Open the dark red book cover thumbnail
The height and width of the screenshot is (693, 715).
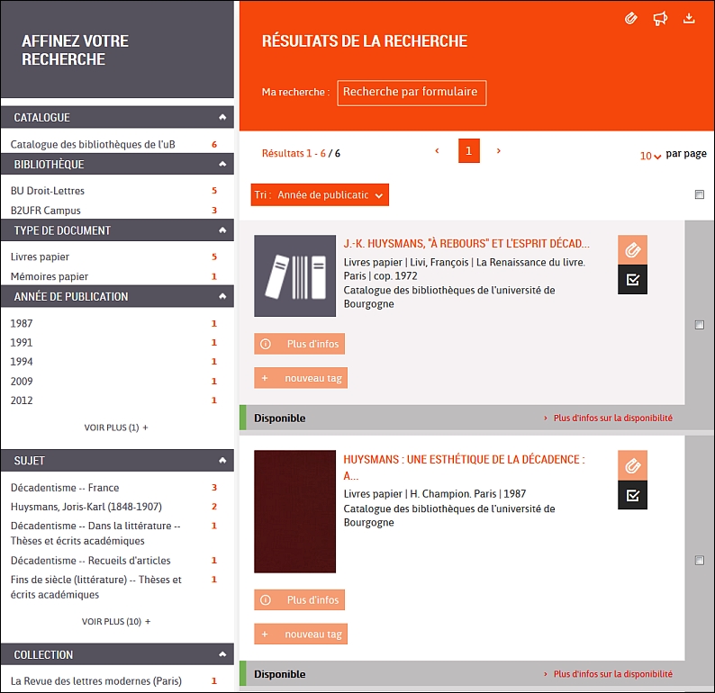294,511
